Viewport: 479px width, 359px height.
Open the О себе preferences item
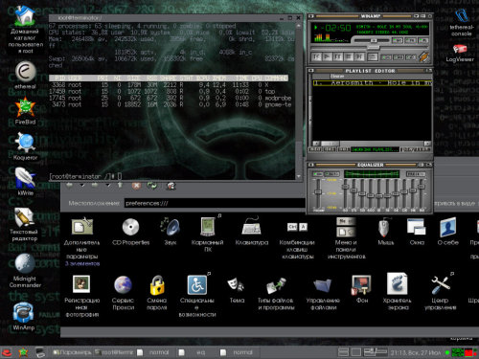[447, 232]
